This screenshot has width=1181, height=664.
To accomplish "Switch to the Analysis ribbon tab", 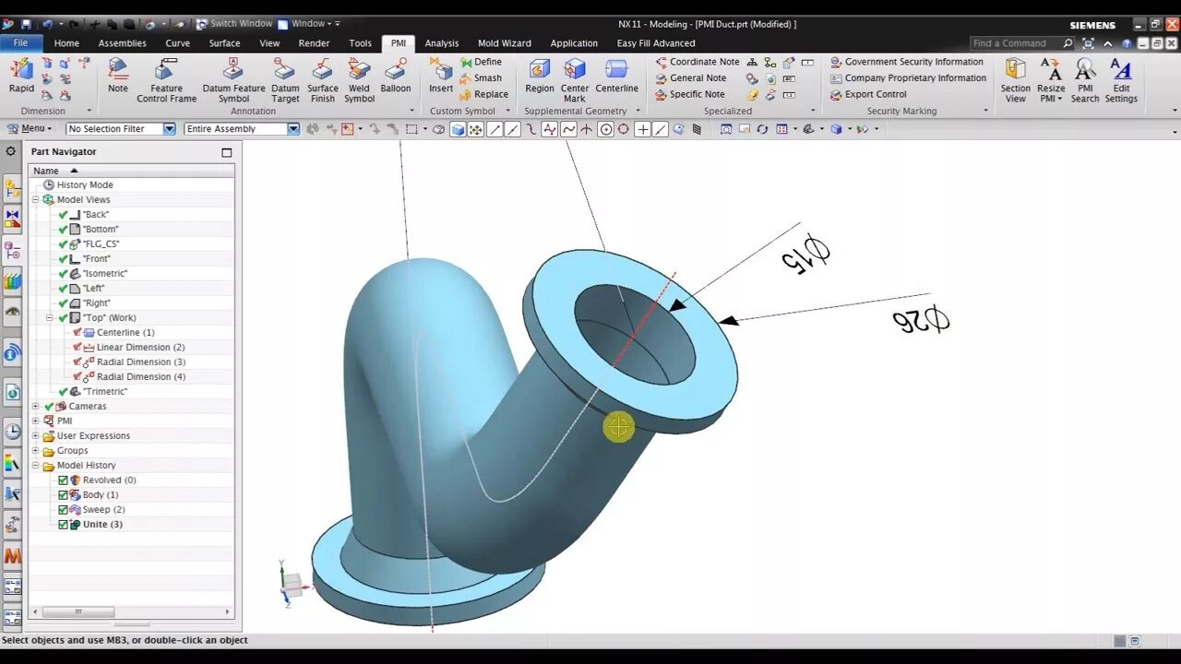I will (441, 42).
